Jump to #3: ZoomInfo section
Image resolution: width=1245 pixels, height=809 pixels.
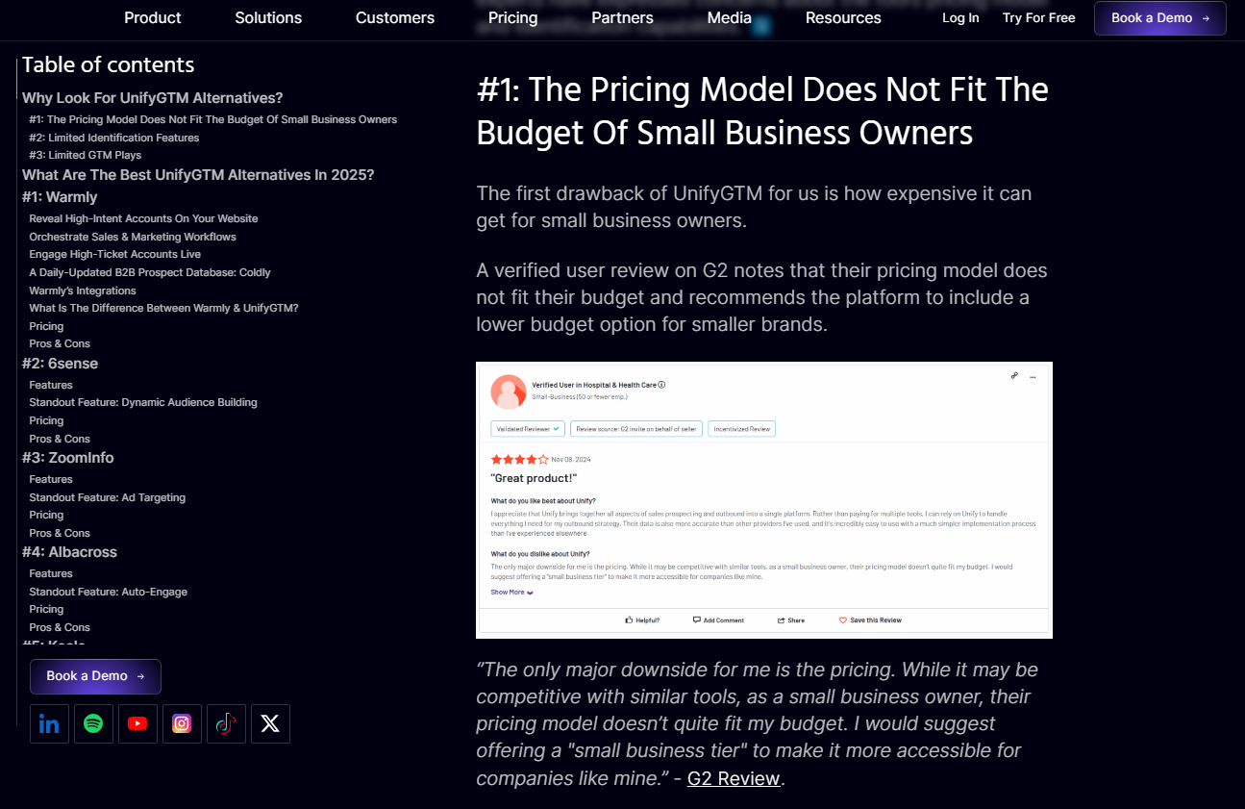pyautogui.click(x=67, y=458)
